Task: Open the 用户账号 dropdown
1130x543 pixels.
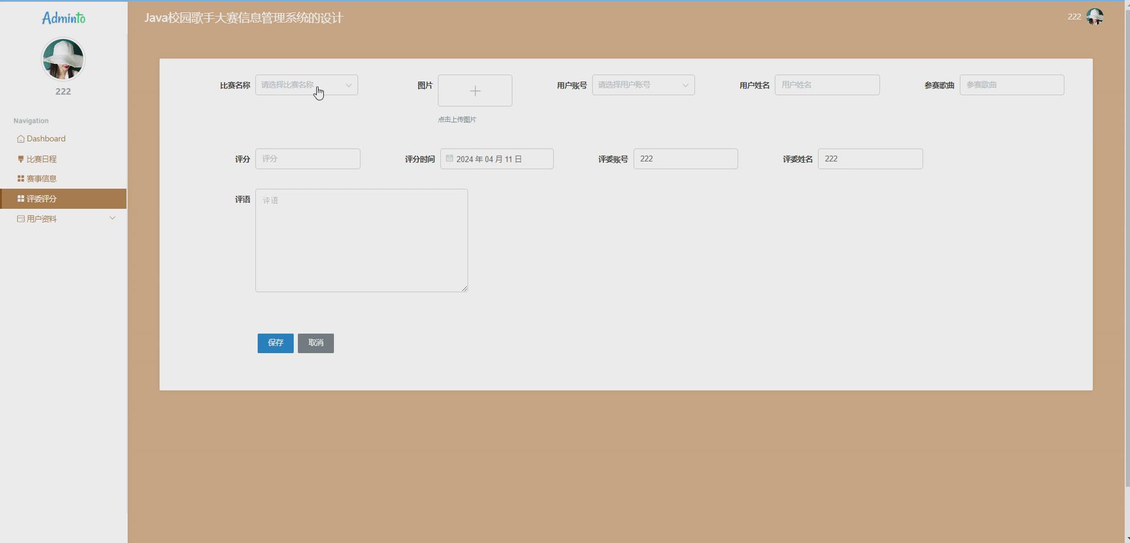Action: click(x=644, y=85)
